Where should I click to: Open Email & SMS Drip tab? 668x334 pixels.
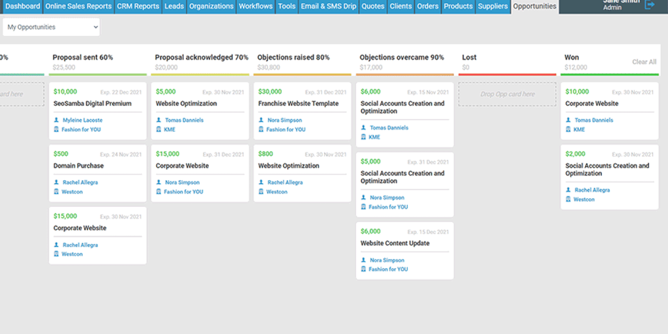[329, 7]
